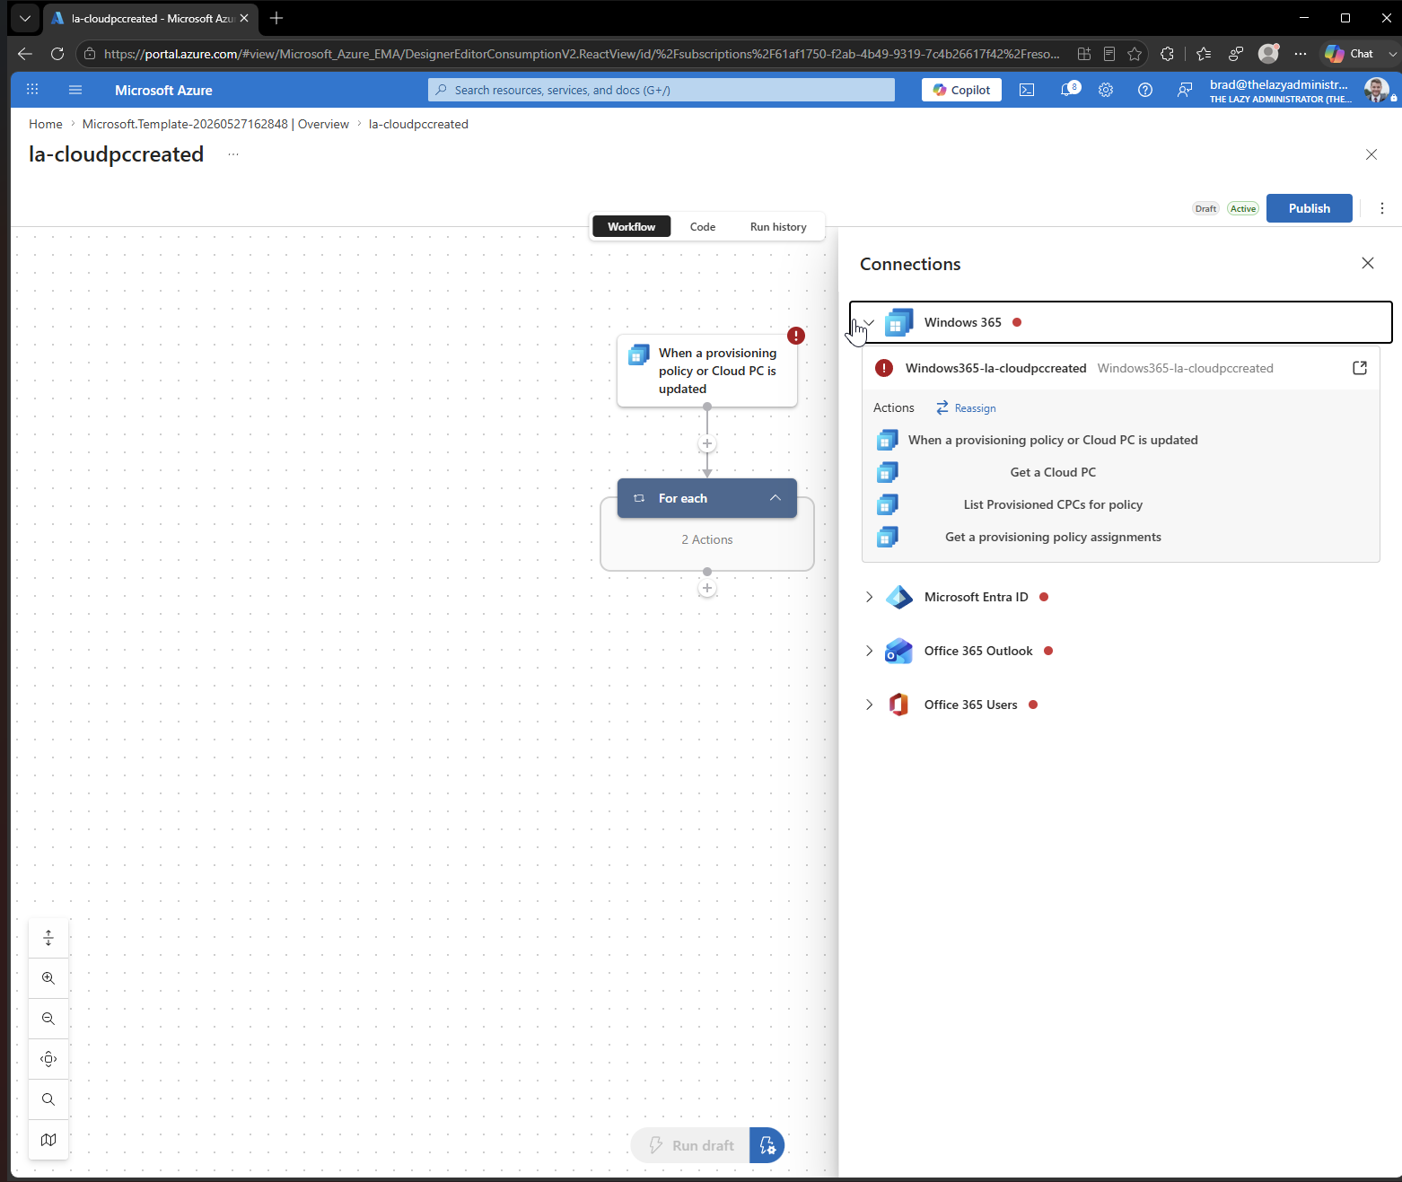
Task: Publish the workflow
Action: tap(1310, 208)
